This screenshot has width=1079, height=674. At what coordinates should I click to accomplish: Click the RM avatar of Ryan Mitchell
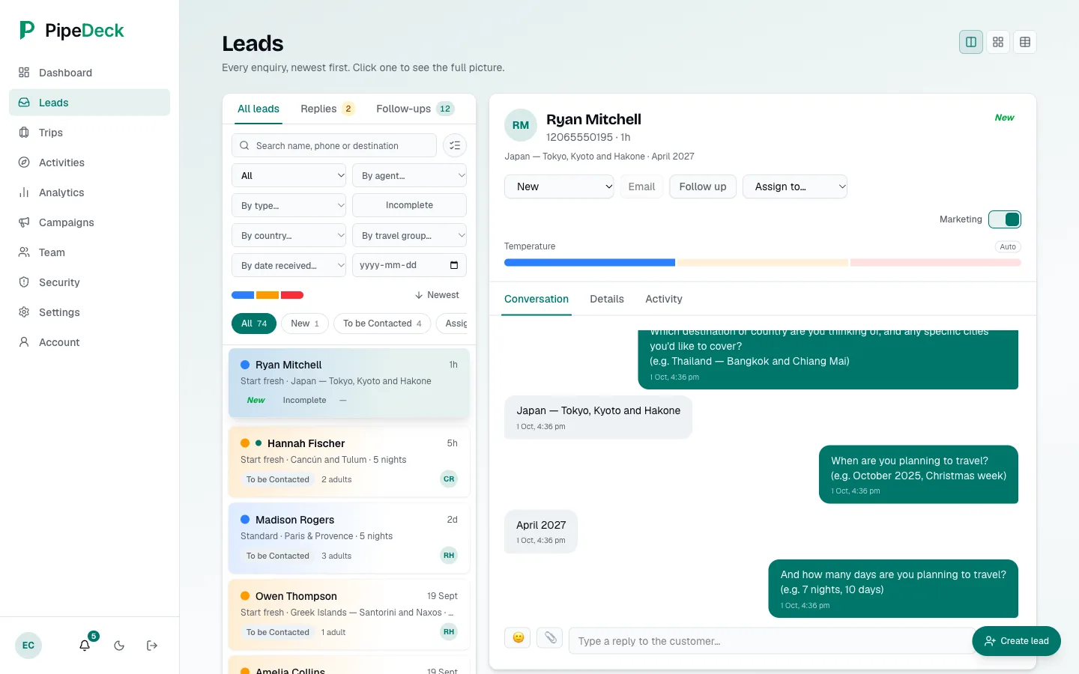pyautogui.click(x=521, y=126)
